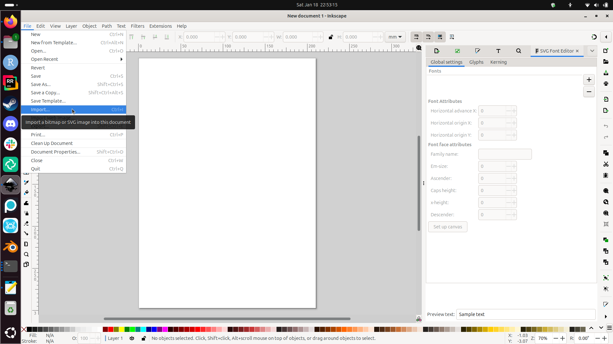Show the next palette row with down chevron

coord(601,328)
